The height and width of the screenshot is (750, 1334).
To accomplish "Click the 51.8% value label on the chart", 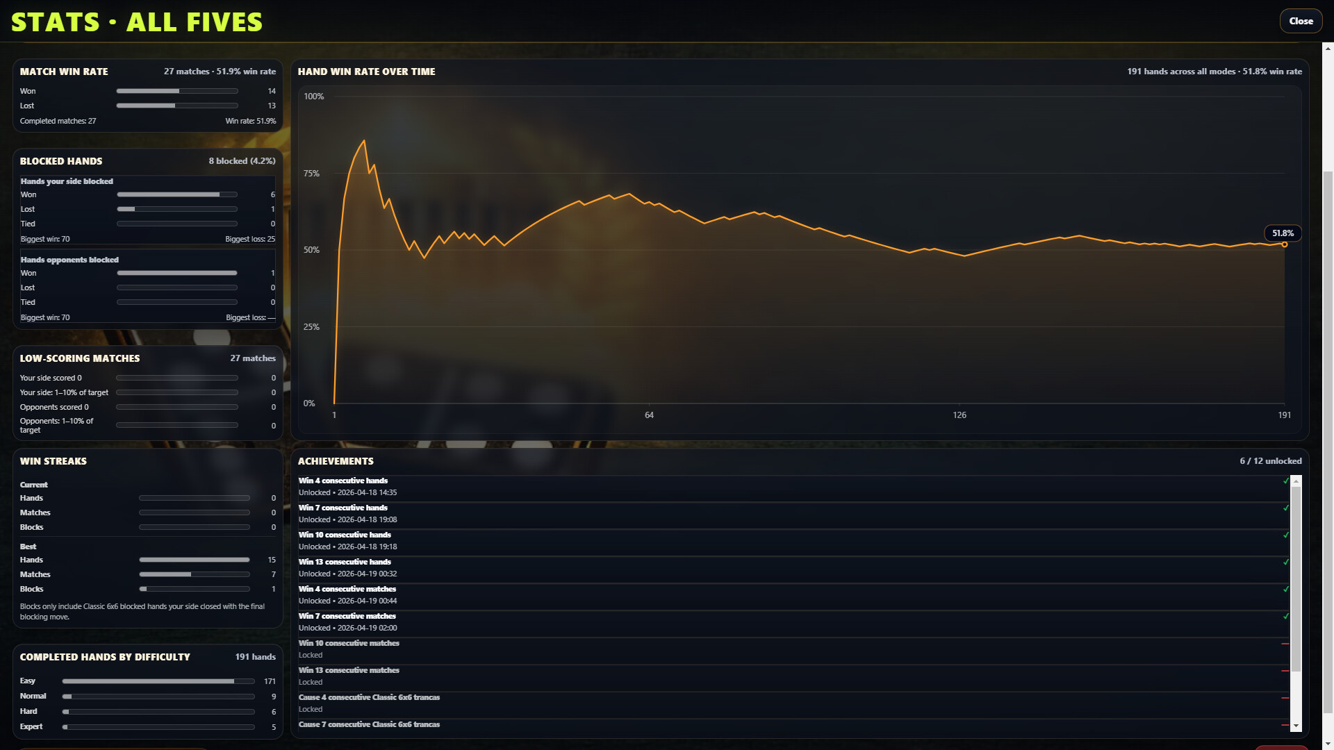I will [x=1282, y=233].
